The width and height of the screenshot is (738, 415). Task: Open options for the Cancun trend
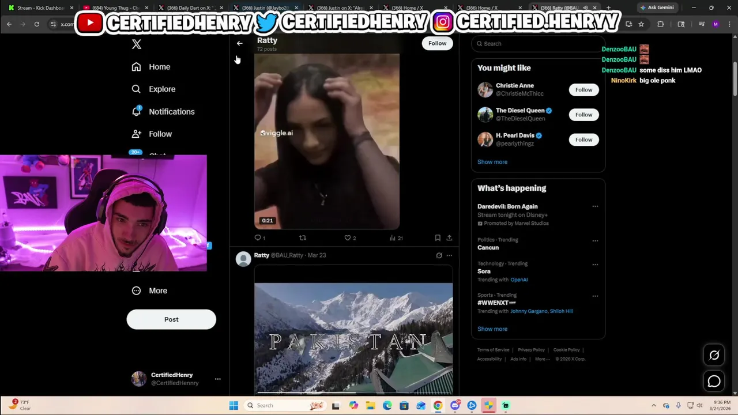pyautogui.click(x=595, y=240)
